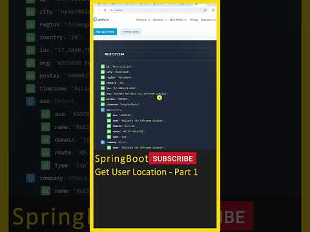This screenshot has width=310, height=232.
Task: Click the extensions icon in the browser toolbar
Action: point(213,10)
